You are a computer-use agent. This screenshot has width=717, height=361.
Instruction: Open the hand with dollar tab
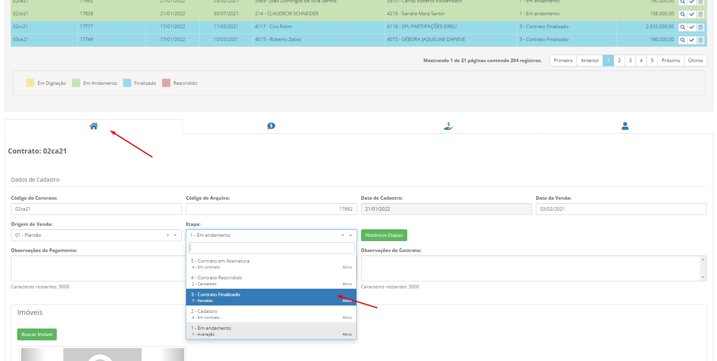pyautogui.click(x=448, y=126)
